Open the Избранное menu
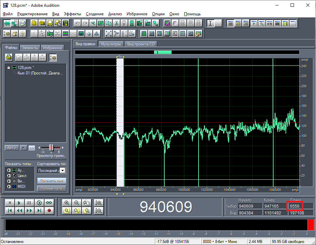The width and height of the screenshot is (316, 245). click(x=137, y=14)
